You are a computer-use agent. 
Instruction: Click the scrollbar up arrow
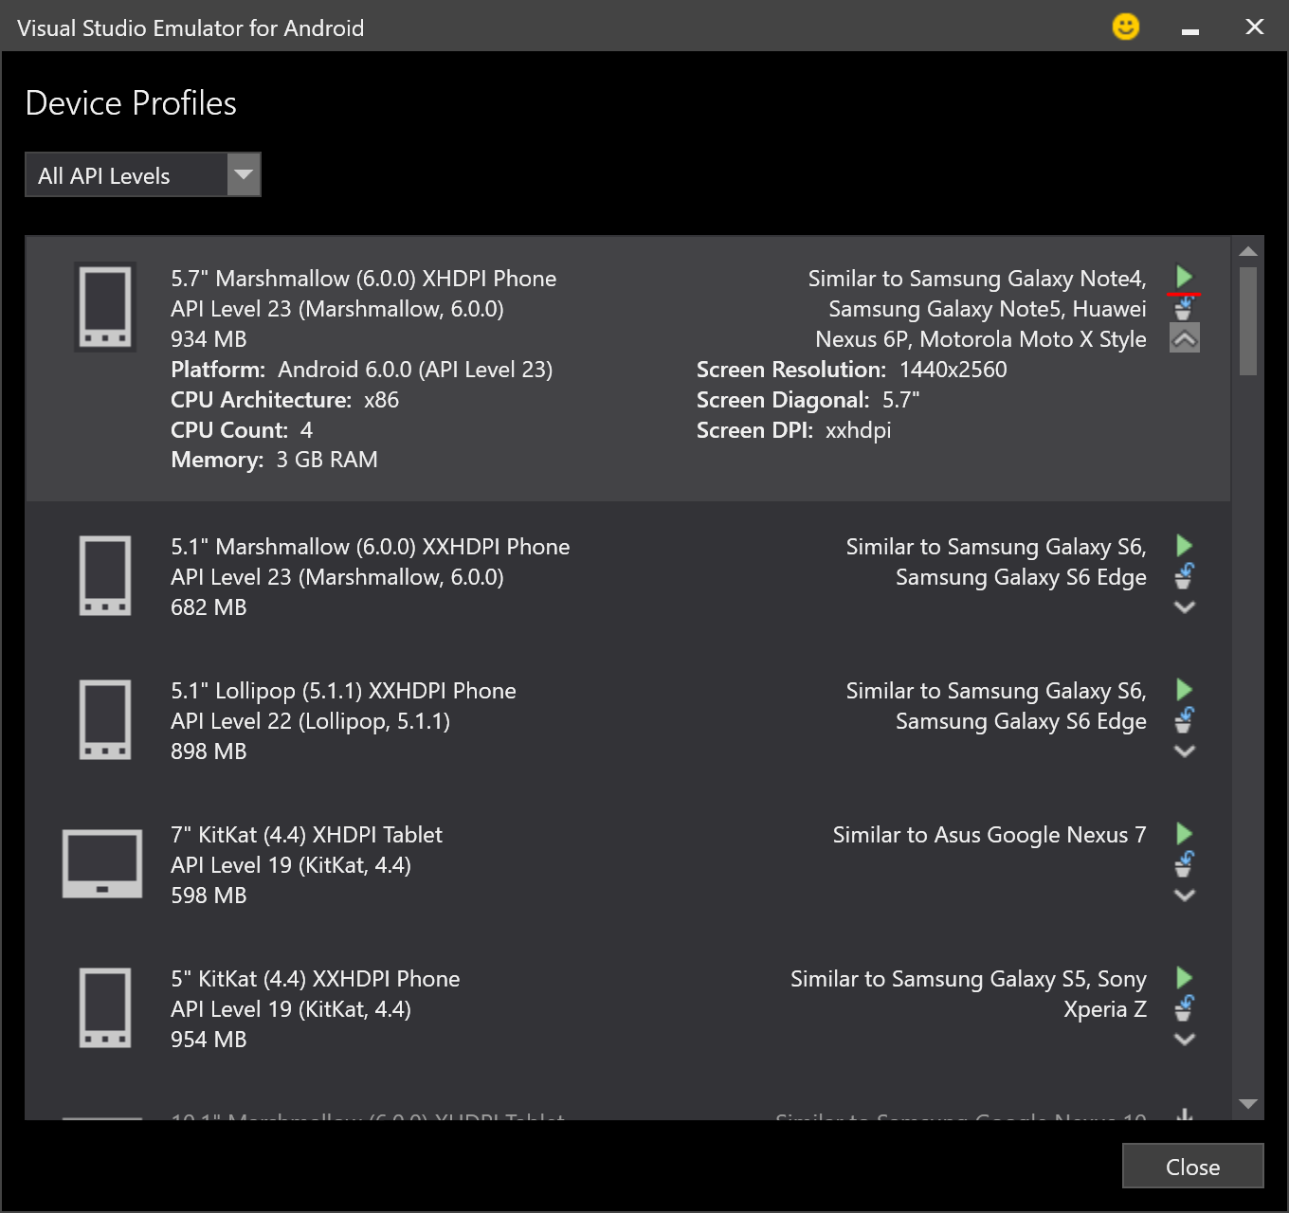click(x=1248, y=251)
